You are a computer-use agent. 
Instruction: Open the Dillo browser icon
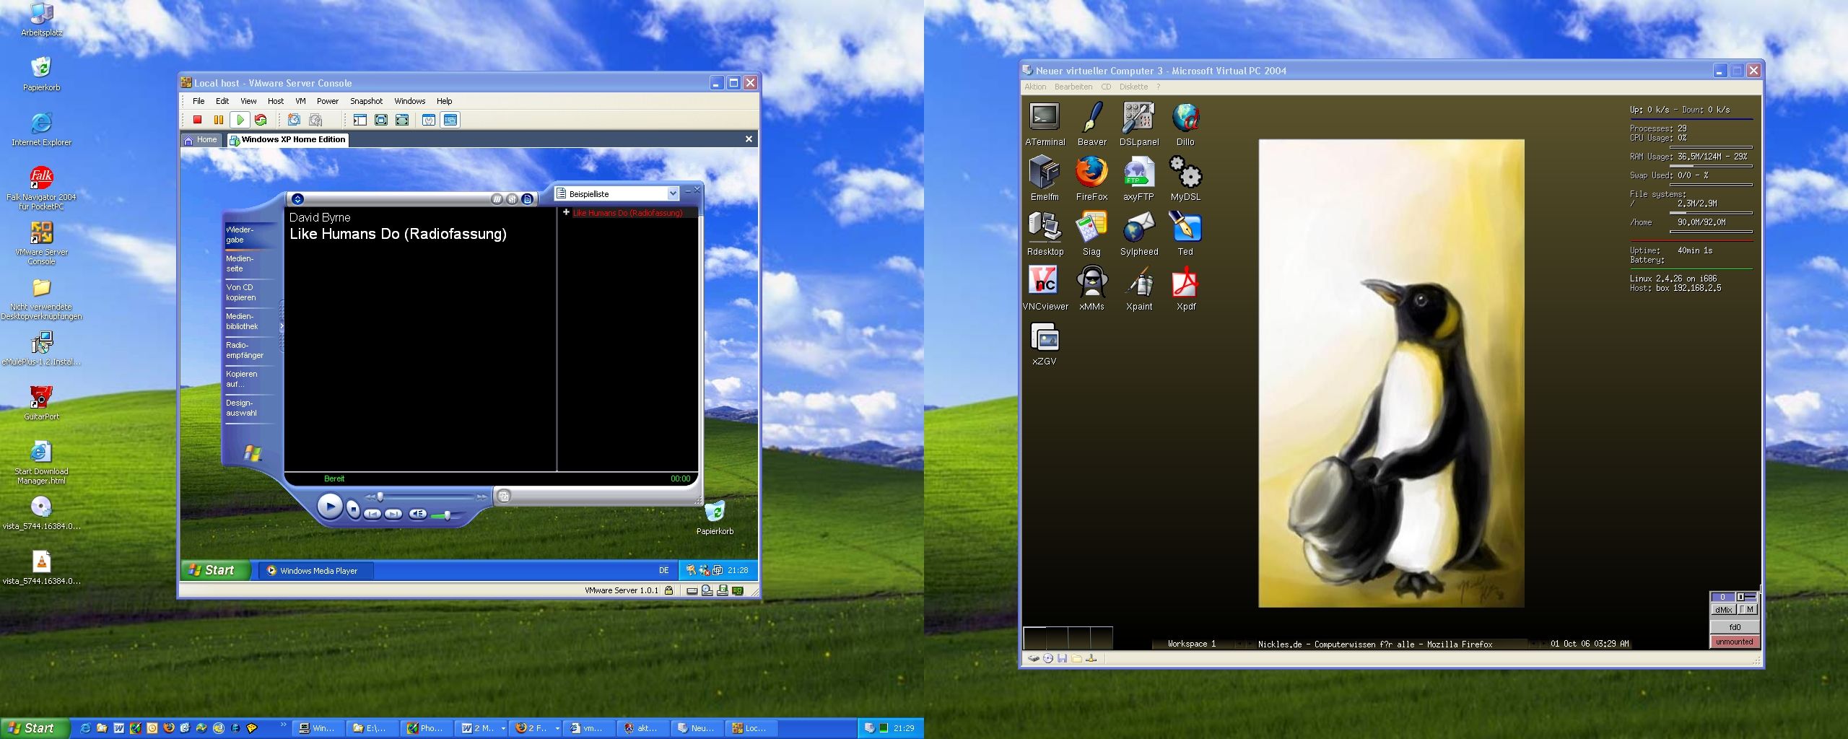(1185, 125)
